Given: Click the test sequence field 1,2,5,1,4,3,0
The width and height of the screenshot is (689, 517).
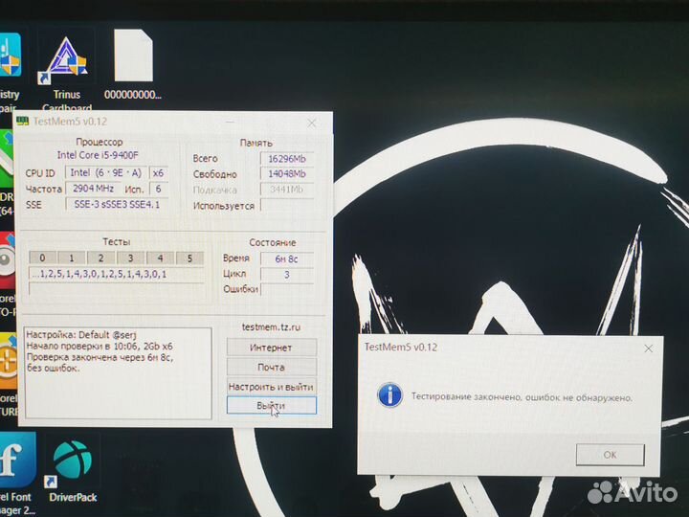Looking at the screenshot, I should click(117, 274).
